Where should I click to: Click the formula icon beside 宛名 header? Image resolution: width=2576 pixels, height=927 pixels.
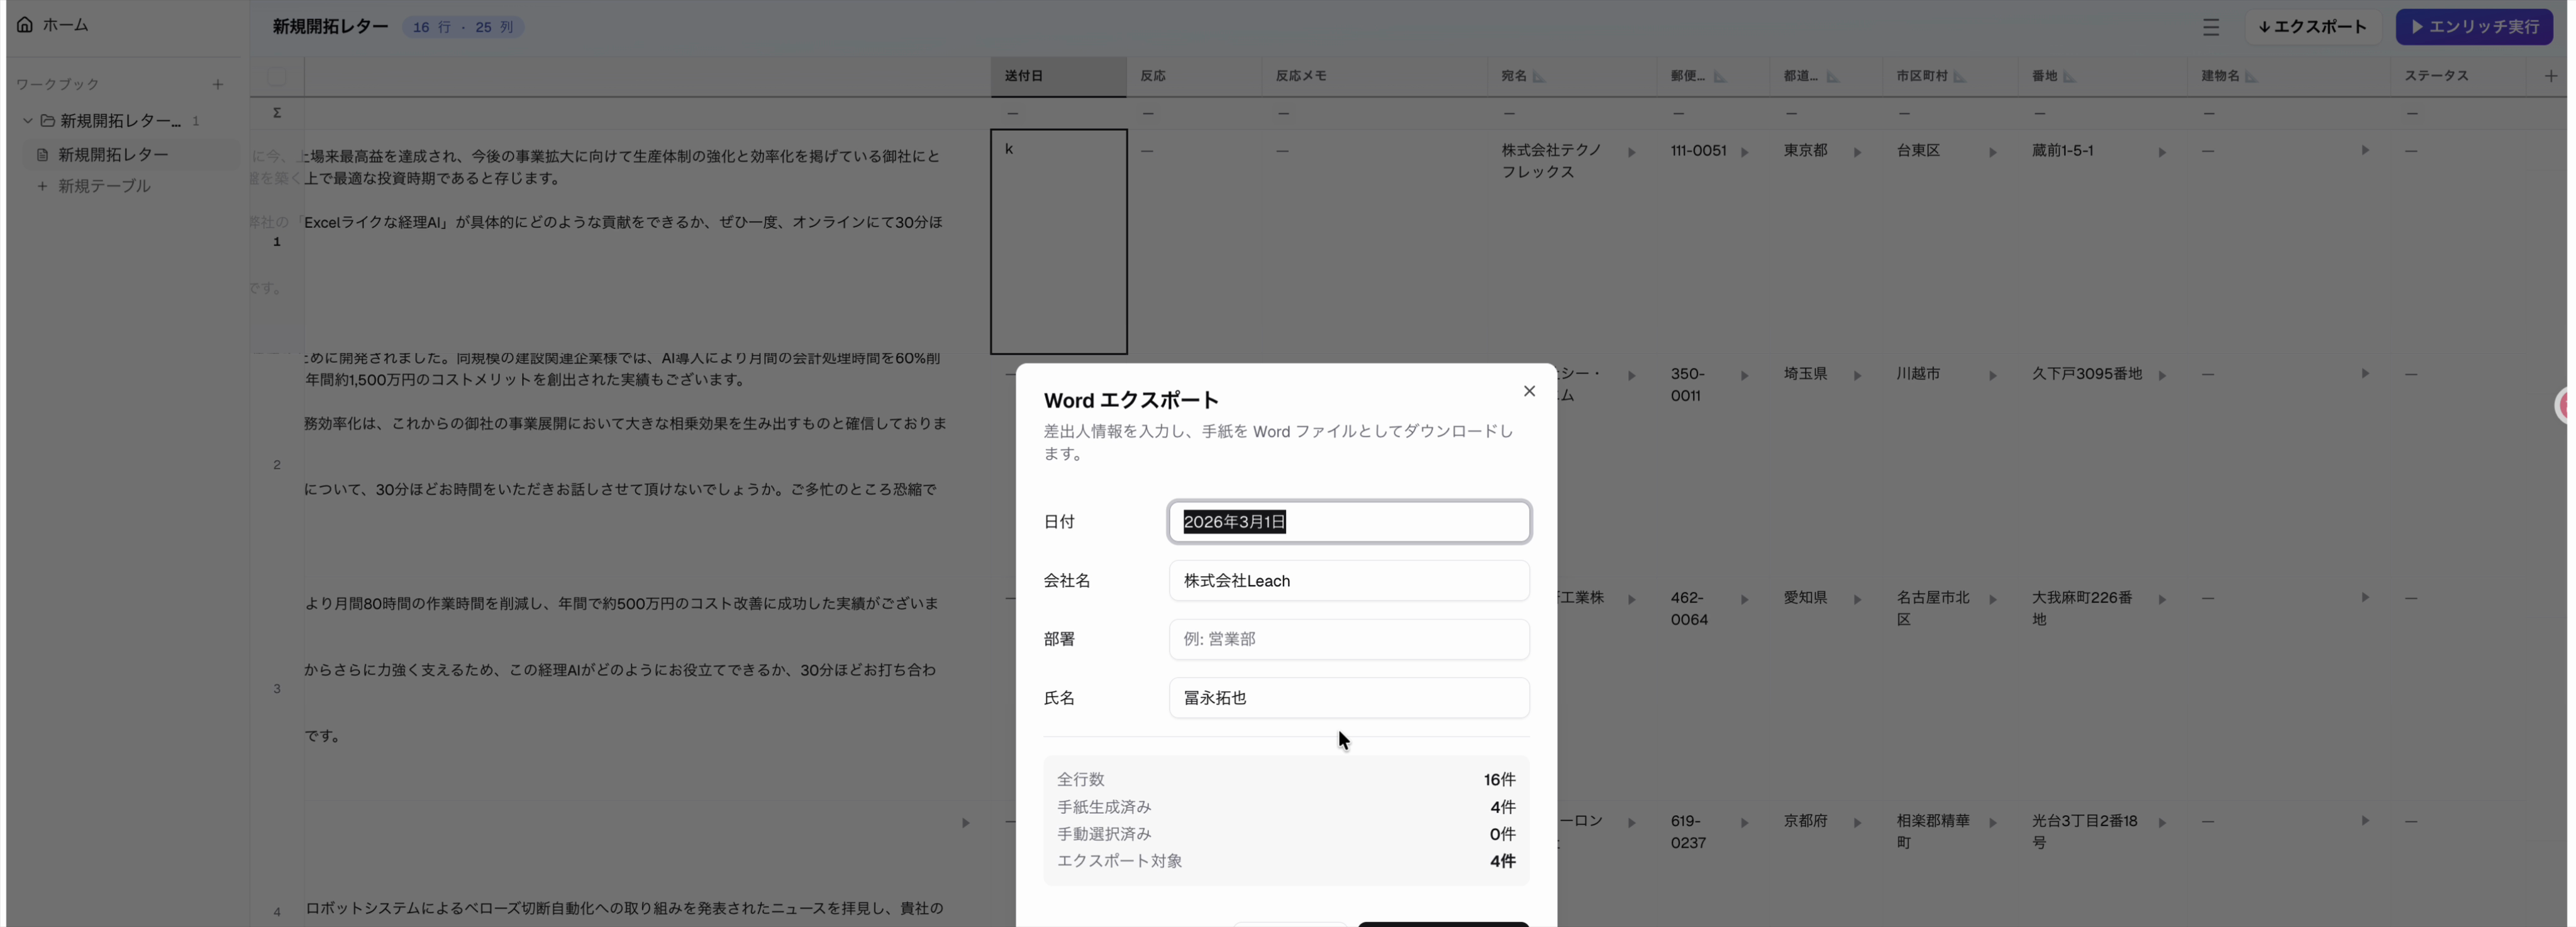(x=1538, y=77)
